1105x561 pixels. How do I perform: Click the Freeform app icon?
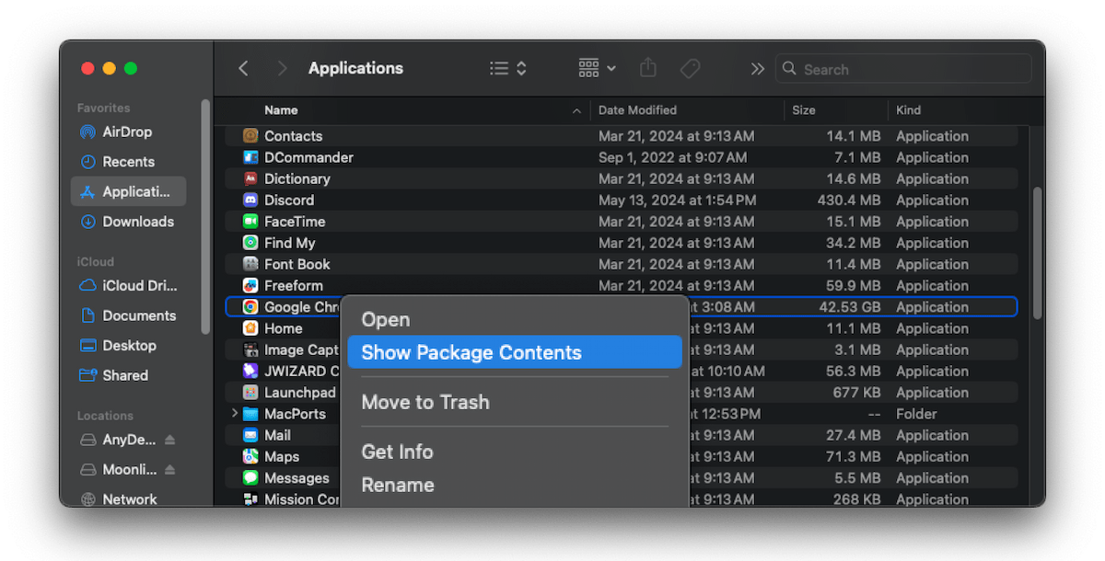[250, 285]
